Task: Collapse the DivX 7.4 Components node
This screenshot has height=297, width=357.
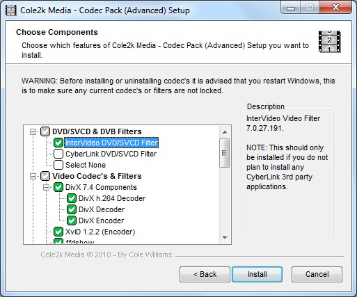Action: click(x=46, y=187)
